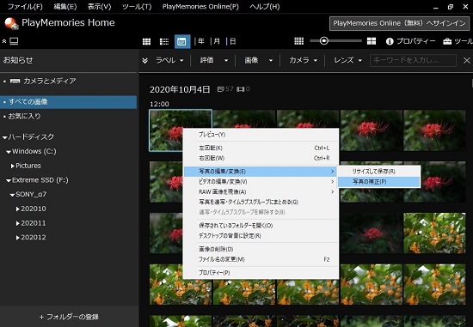The width and height of the screenshot is (473, 327).
Task: Choose 左回転(K) in context menu
Action: tap(261, 148)
